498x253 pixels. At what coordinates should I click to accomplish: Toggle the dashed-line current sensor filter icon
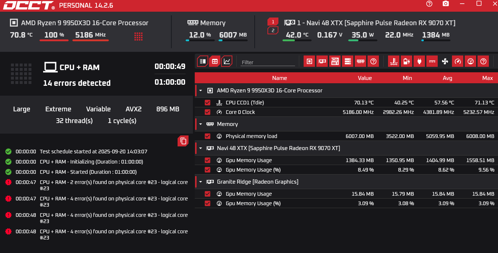point(432,61)
